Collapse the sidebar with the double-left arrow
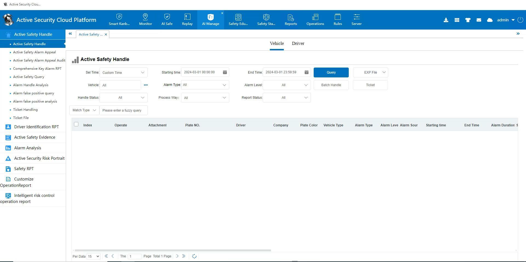Viewport: 526px width, 262px height. (70, 34)
